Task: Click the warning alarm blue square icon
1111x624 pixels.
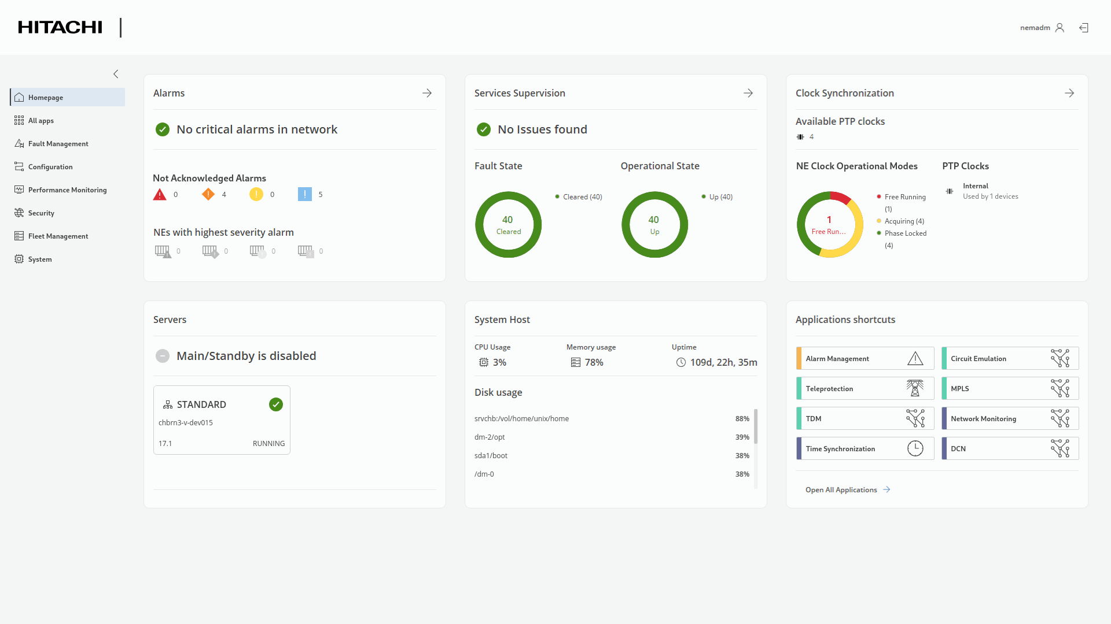Action: click(304, 194)
